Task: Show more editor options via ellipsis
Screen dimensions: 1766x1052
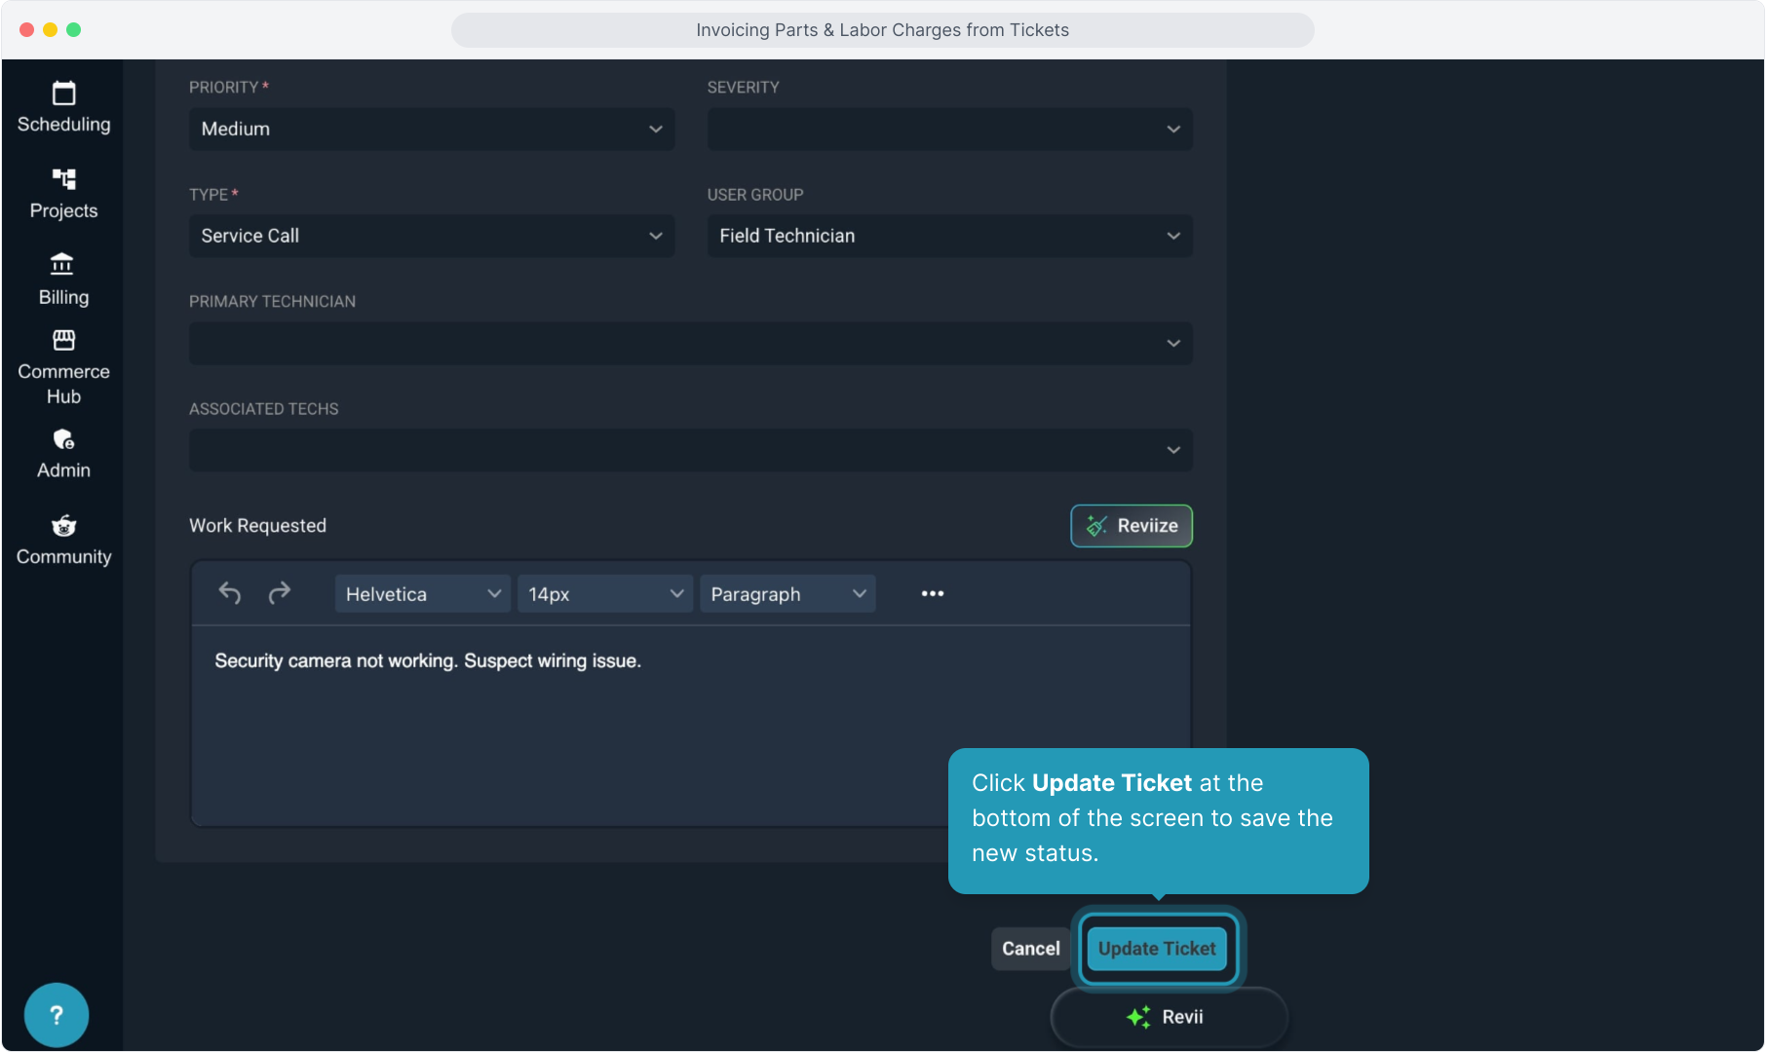Action: (932, 593)
